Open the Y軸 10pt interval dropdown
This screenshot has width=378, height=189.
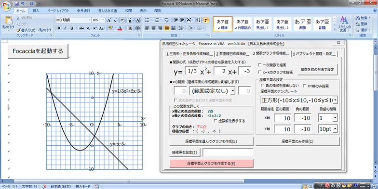(x=336, y=129)
